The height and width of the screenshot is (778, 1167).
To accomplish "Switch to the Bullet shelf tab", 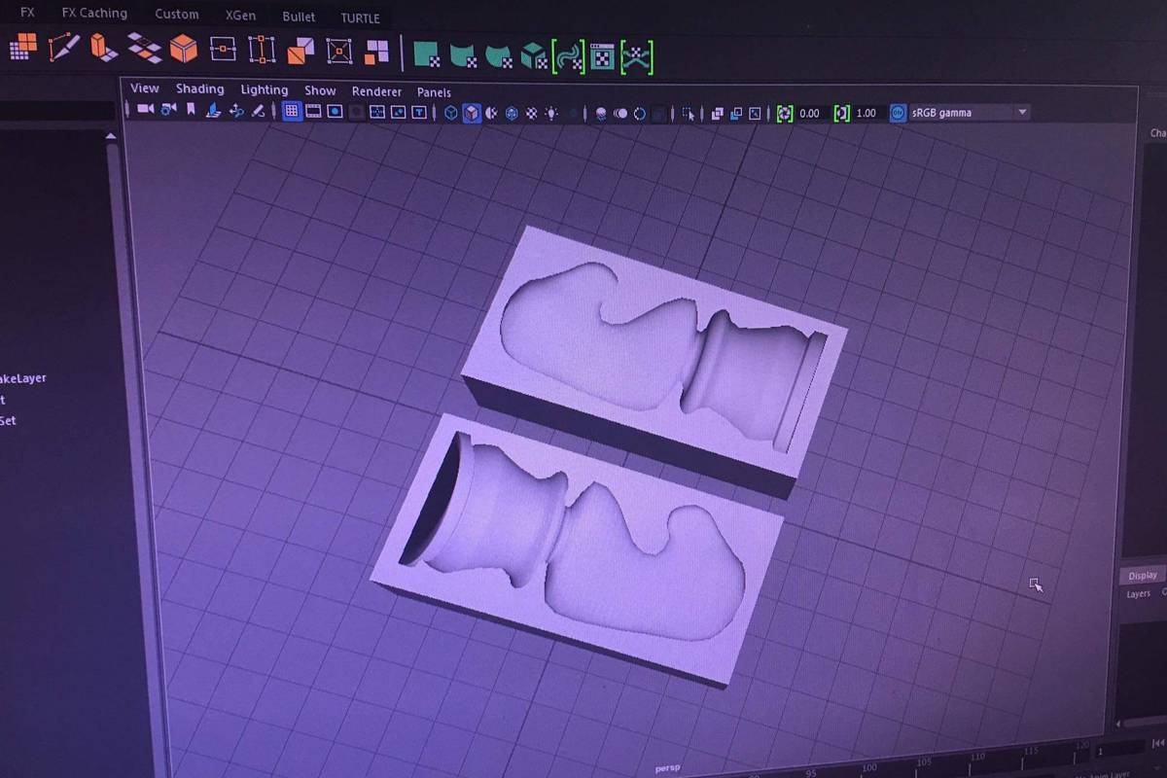I will pyautogui.click(x=299, y=17).
